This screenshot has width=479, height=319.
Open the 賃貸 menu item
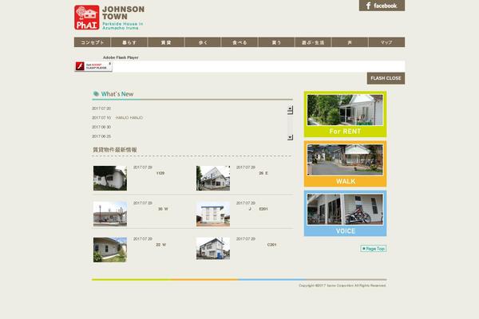pos(166,42)
